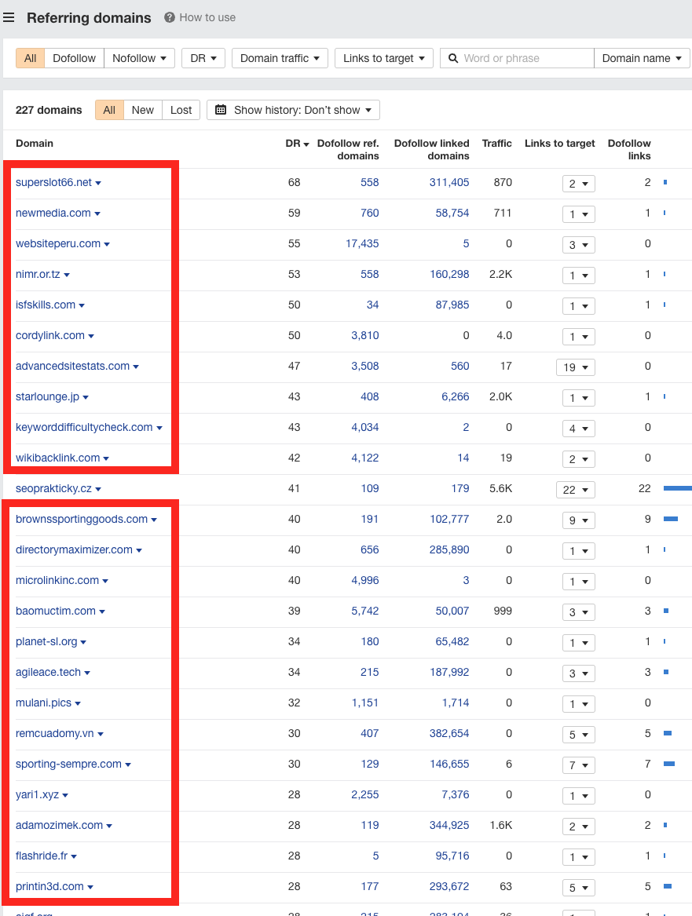The image size is (692, 916).
Task: Open the newmedia.com domain link
Action: click(x=53, y=213)
